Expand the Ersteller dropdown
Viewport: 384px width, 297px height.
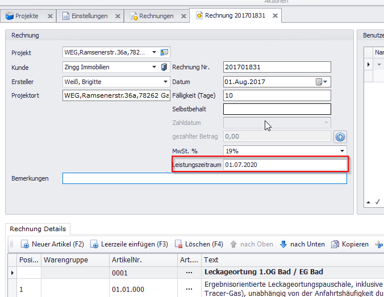coord(165,82)
